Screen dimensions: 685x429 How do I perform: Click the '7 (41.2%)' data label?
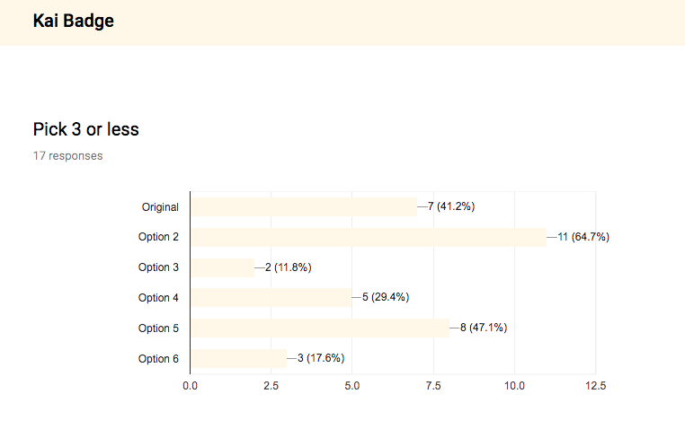[451, 206]
